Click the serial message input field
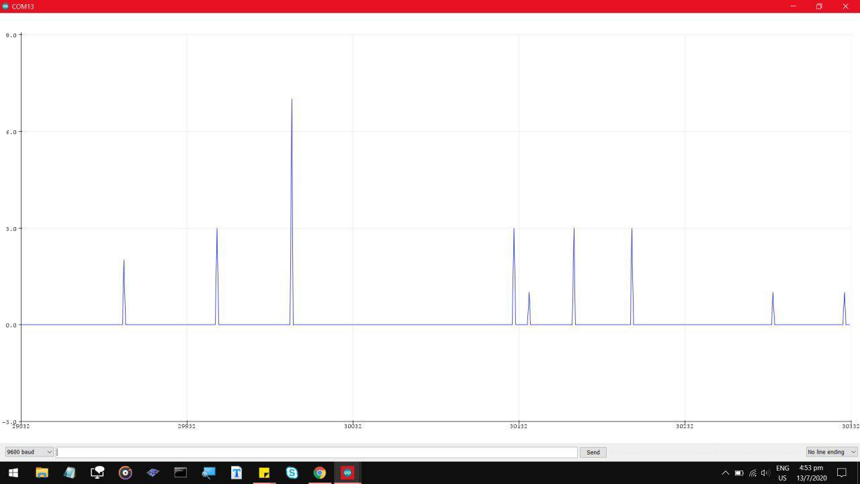Viewport: 860px width, 484px height. (x=316, y=452)
